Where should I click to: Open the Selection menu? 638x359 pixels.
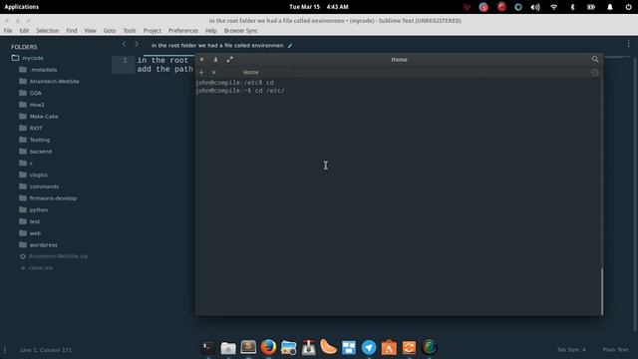[47, 31]
